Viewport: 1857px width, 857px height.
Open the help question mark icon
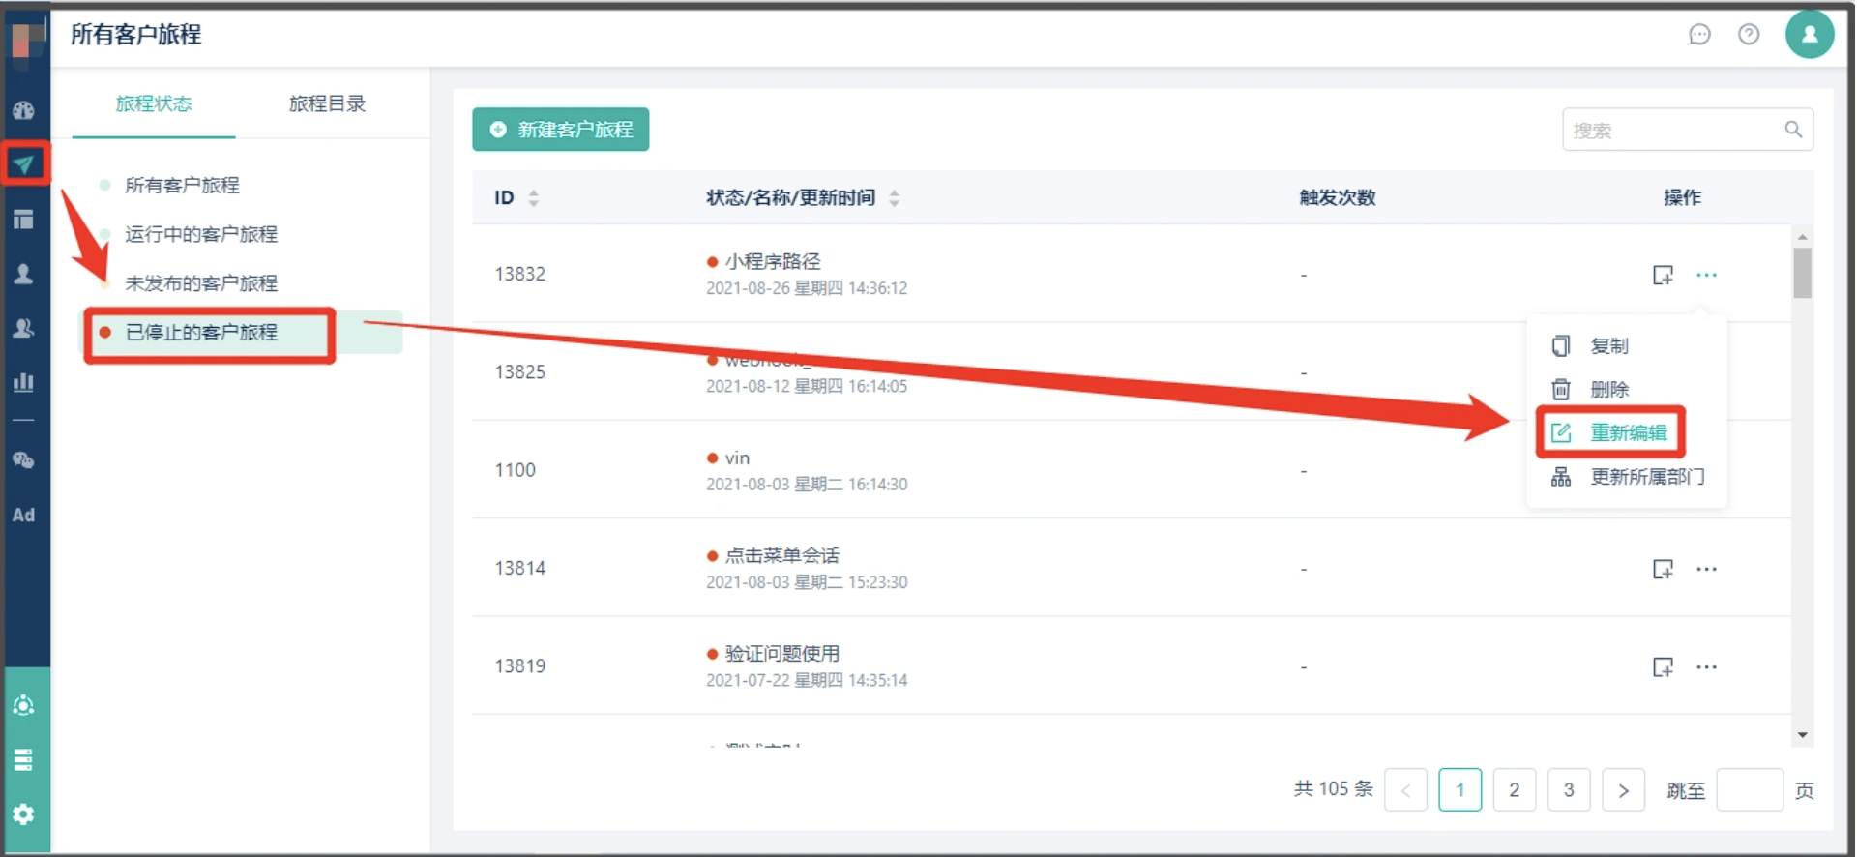[x=1749, y=35]
